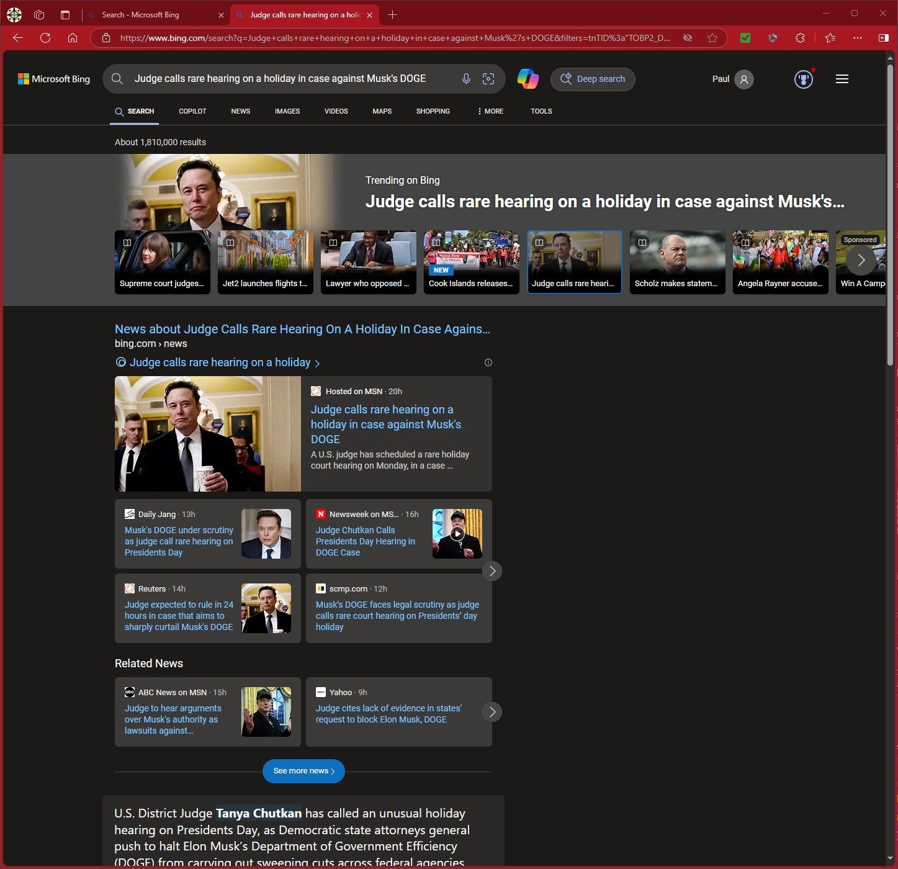Add this page to favorites star icon

[712, 38]
